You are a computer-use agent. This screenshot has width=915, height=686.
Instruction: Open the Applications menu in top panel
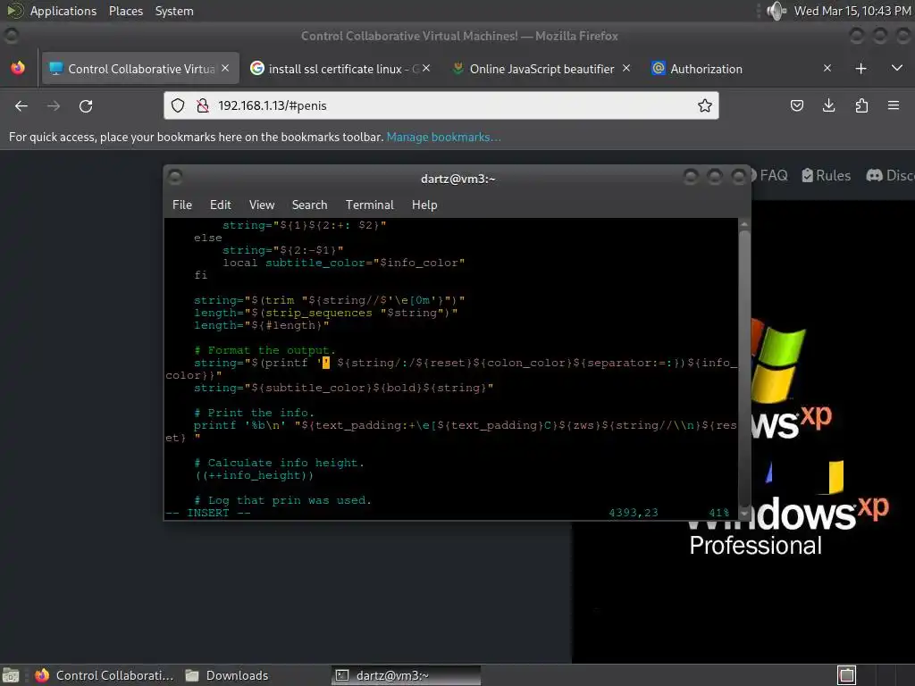click(x=63, y=11)
